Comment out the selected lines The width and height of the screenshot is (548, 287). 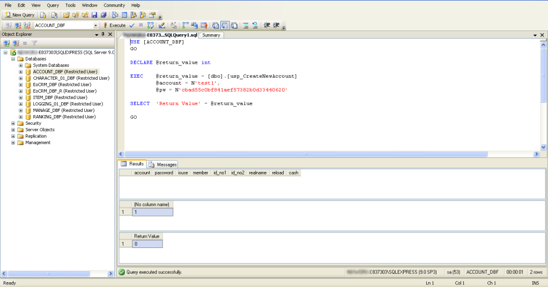pos(246,25)
